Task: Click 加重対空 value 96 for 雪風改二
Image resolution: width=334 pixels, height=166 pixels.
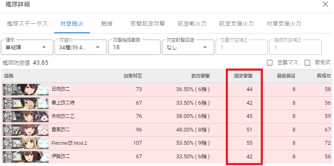Action: click(x=139, y=130)
